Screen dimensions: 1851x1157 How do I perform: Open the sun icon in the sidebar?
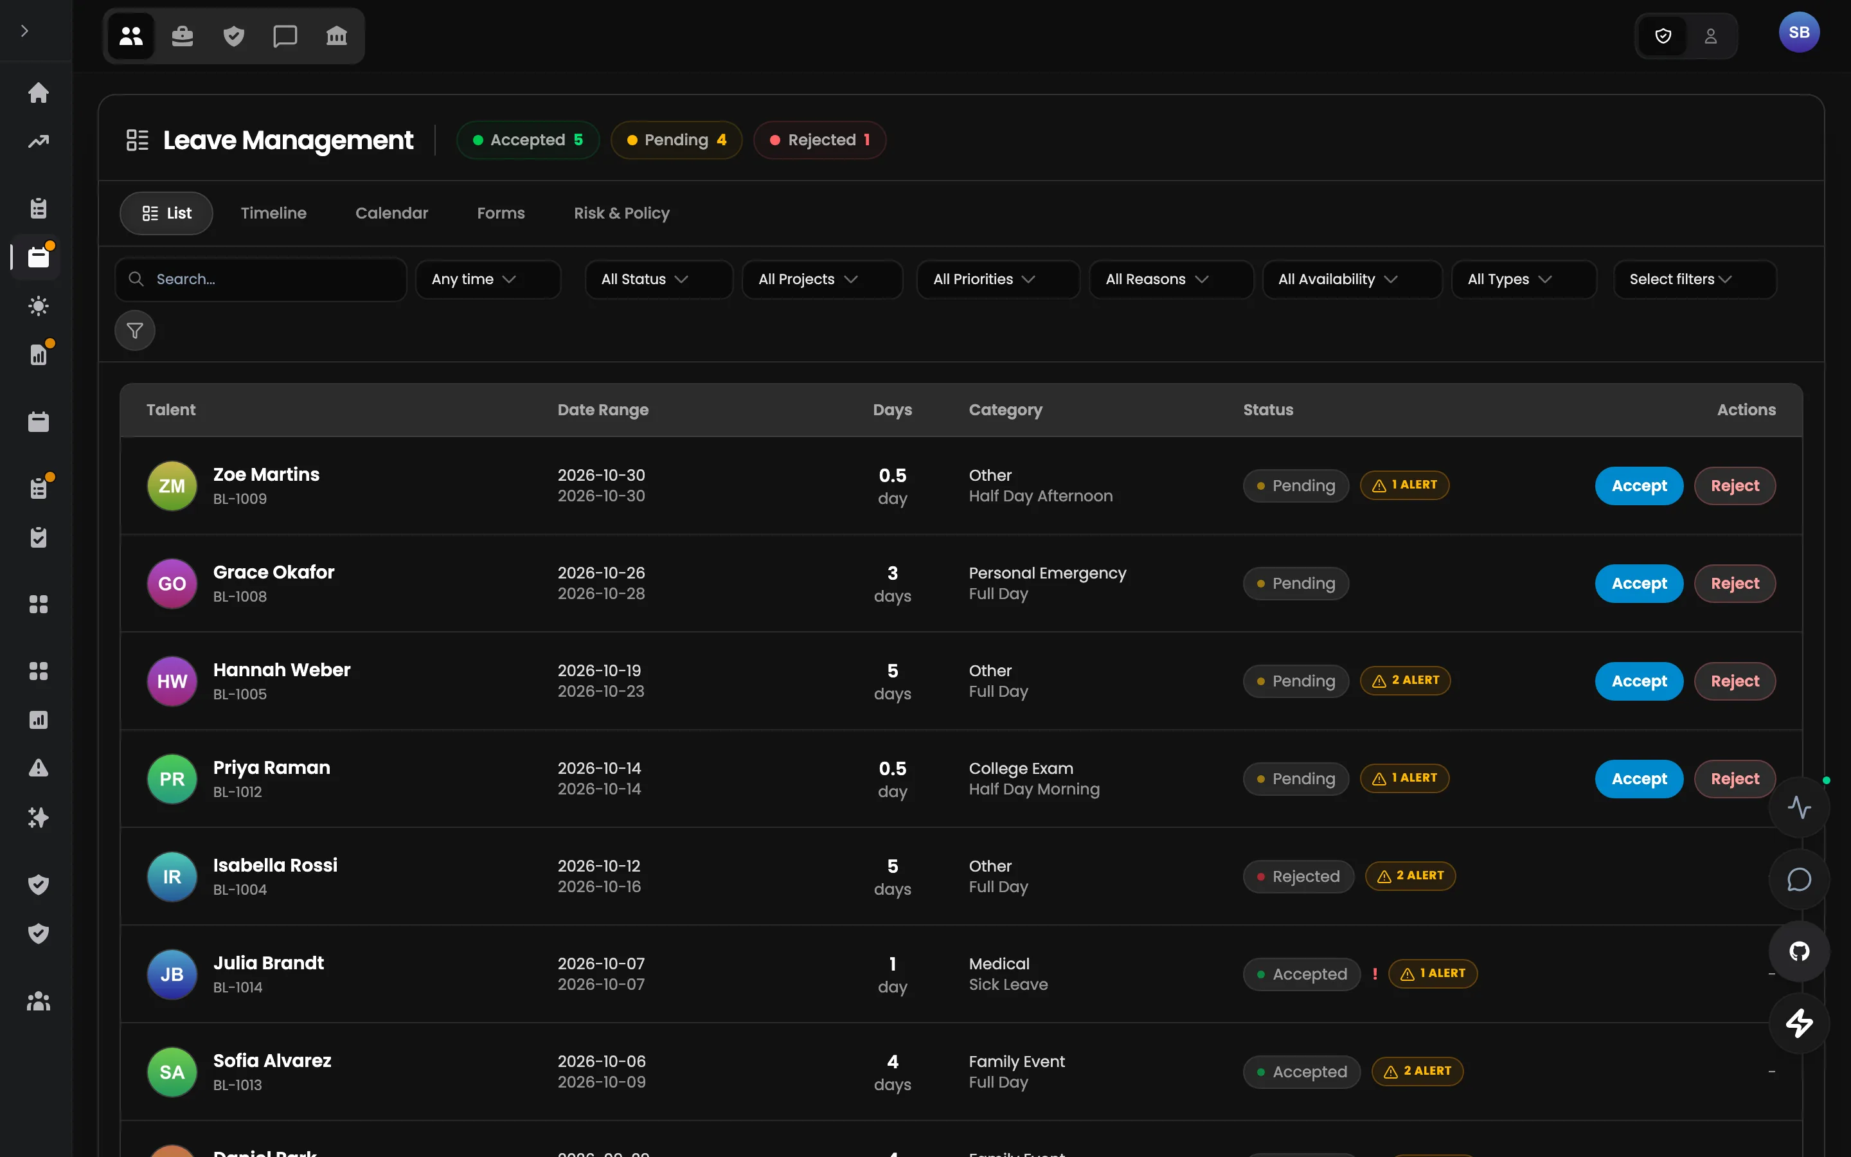tap(39, 306)
